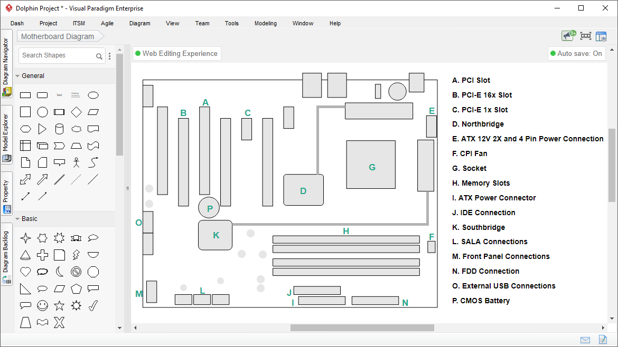Select the Motherboard Diagram tab
Viewport: 618px width, 347px height.
point(57,36)
